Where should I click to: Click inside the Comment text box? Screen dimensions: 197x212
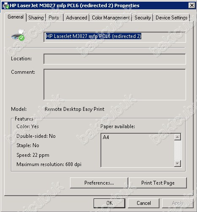pos(115,84)
